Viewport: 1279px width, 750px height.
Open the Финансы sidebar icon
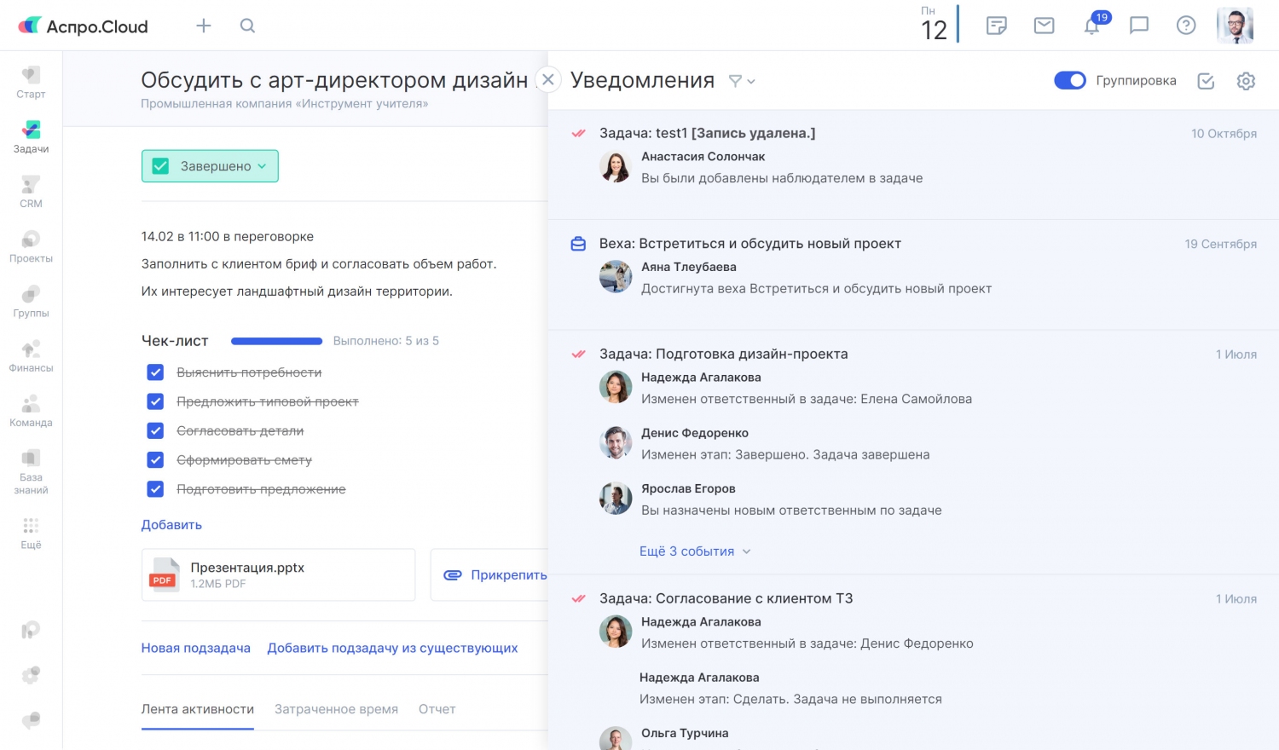point(31,355)
